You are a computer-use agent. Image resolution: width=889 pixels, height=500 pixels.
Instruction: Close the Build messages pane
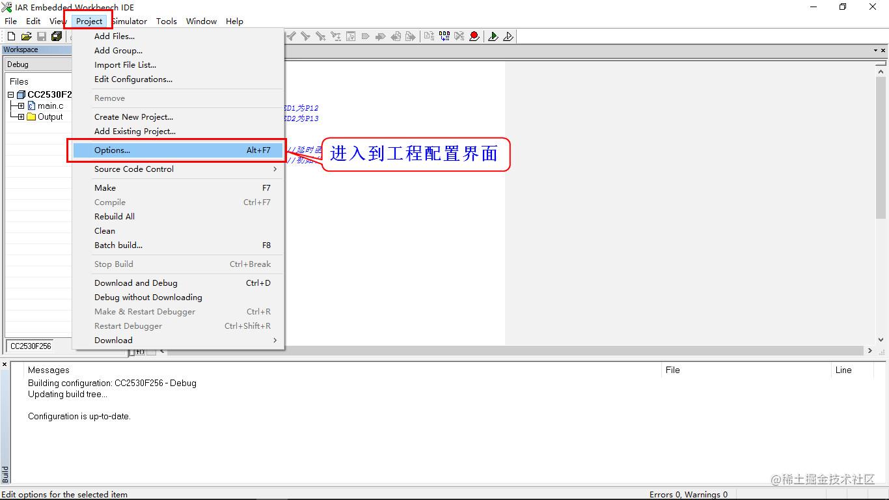point(5,364)
